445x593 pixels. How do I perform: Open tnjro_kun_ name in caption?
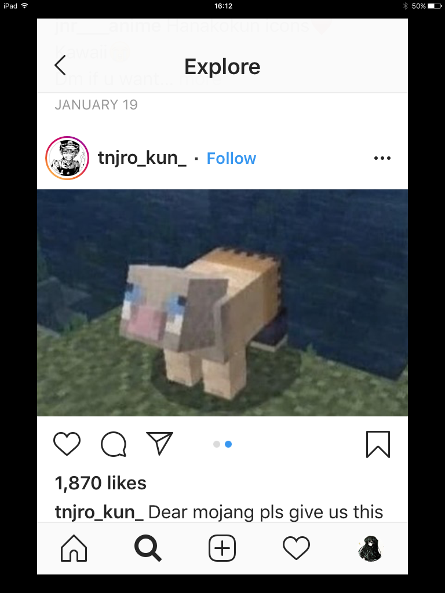tap(99, 512)
